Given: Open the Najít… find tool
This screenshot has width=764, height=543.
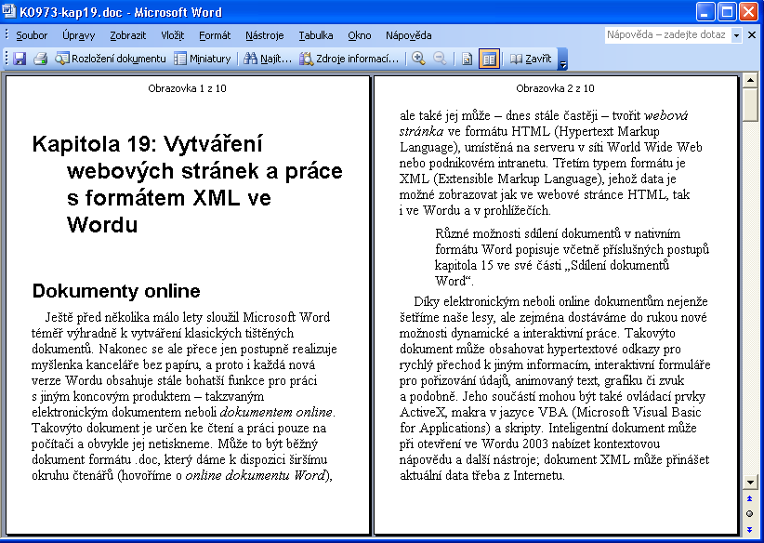Looking at the screenshot, I should [268, 59].
